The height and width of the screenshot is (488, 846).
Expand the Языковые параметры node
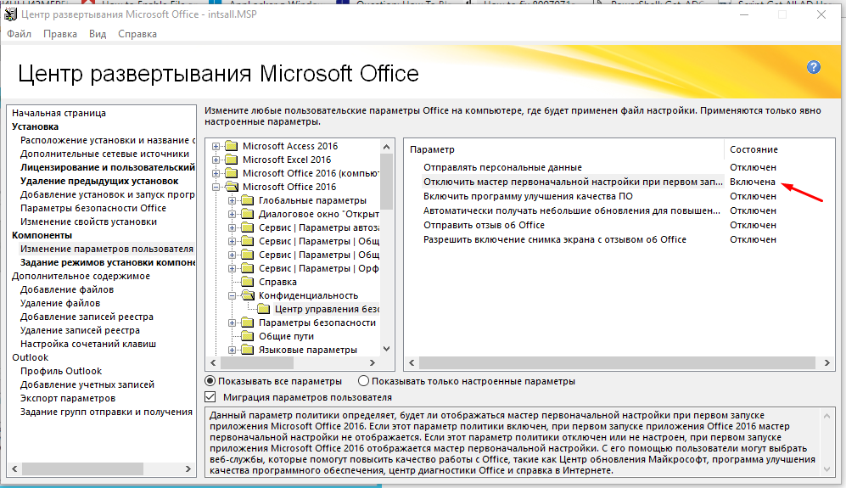232,350
